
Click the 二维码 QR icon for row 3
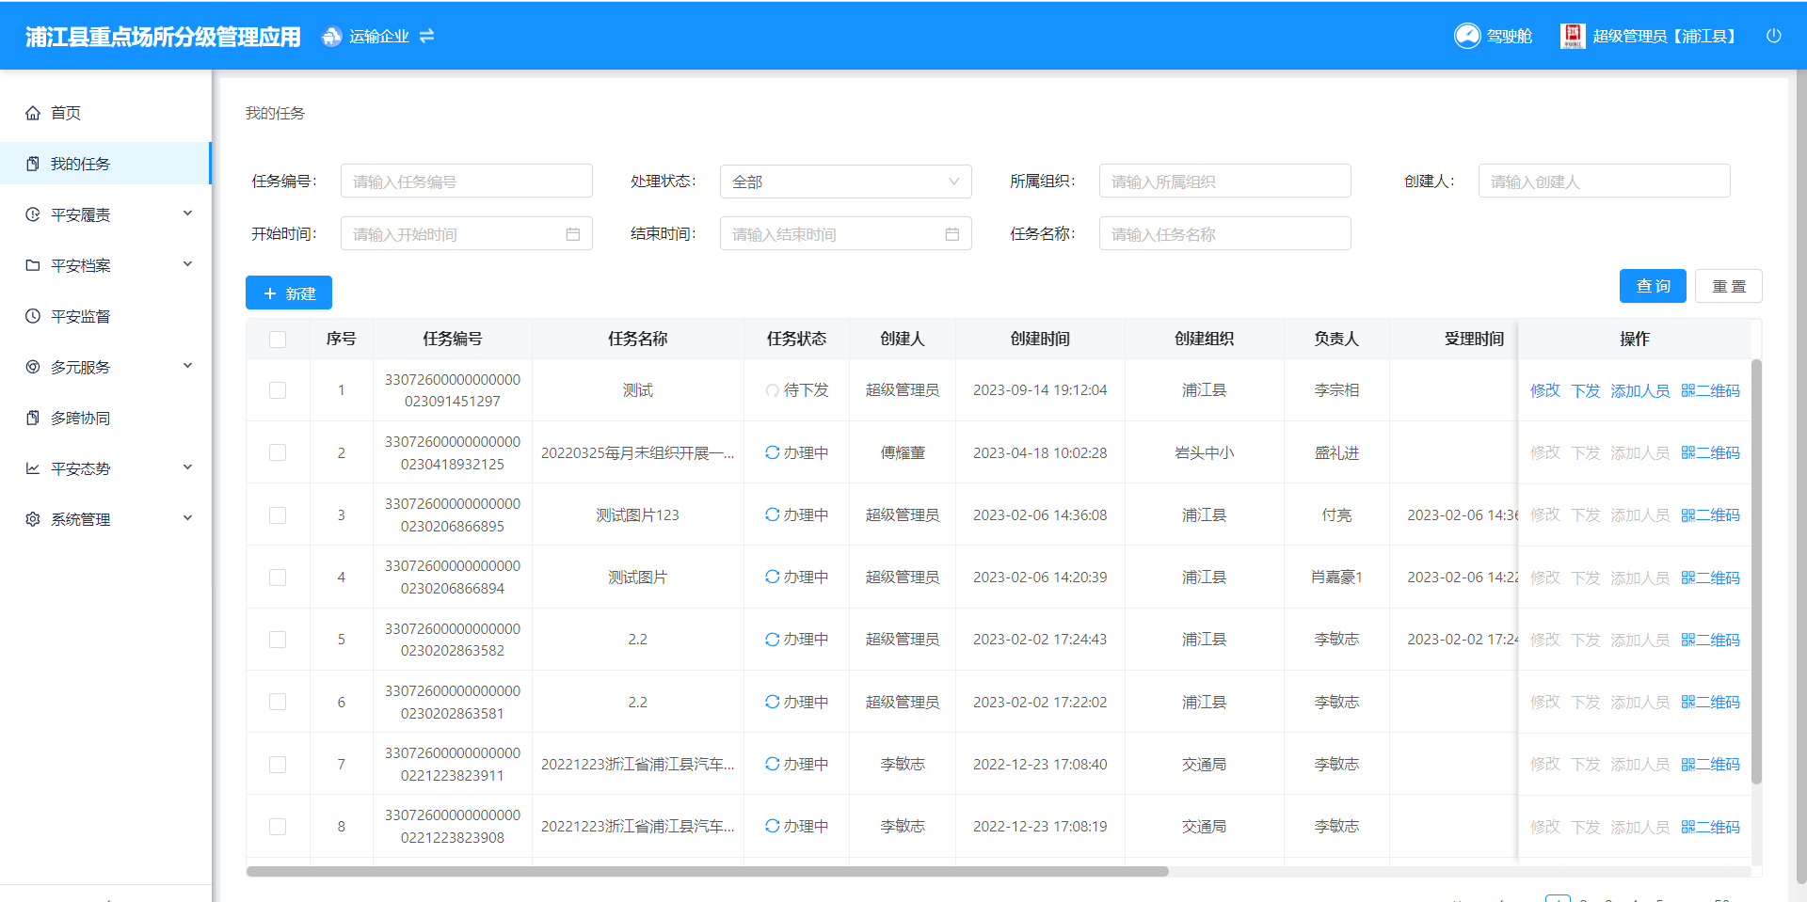1687,515
